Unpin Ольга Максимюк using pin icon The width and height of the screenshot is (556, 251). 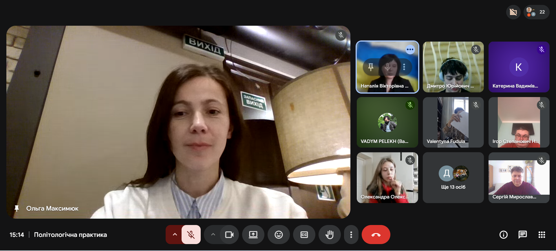click(x=17, y=208)
